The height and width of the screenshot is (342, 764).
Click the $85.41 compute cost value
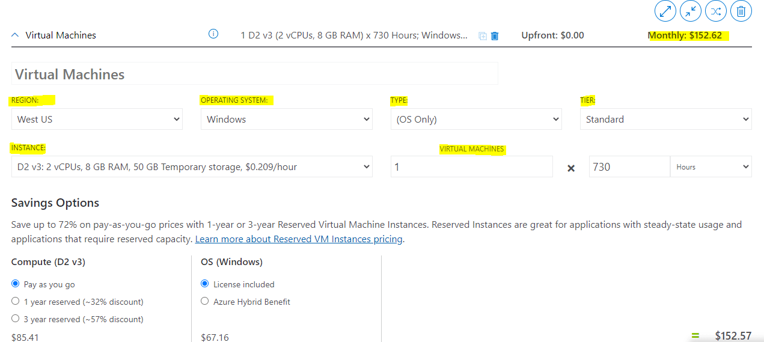[x=25, y=338]
